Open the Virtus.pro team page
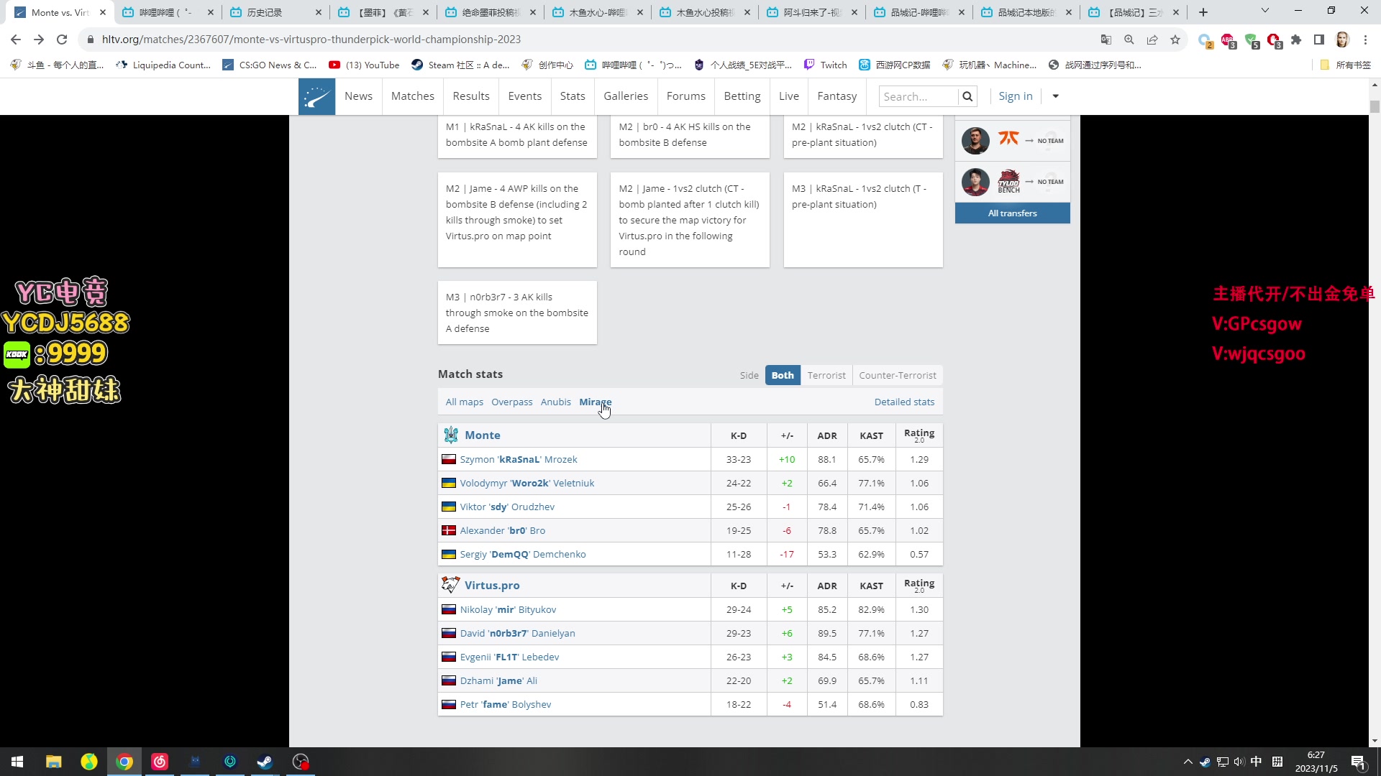This screenshot has height=776, width=1381. coord(492,585)
